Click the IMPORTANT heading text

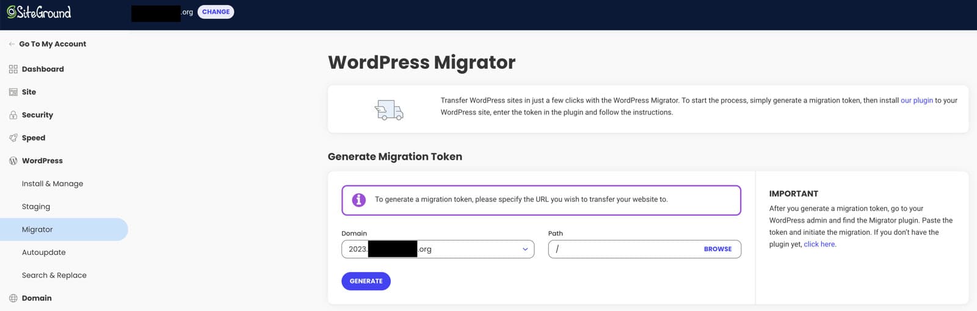click(x=794, y=194)
